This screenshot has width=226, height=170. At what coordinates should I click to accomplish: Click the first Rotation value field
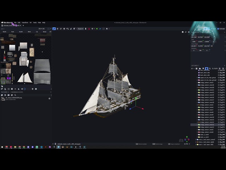click(x=194, y=50)
